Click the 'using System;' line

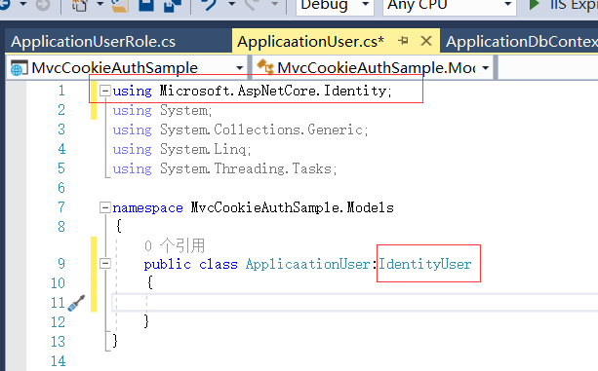pyautogui.click(x=162, y=110)
